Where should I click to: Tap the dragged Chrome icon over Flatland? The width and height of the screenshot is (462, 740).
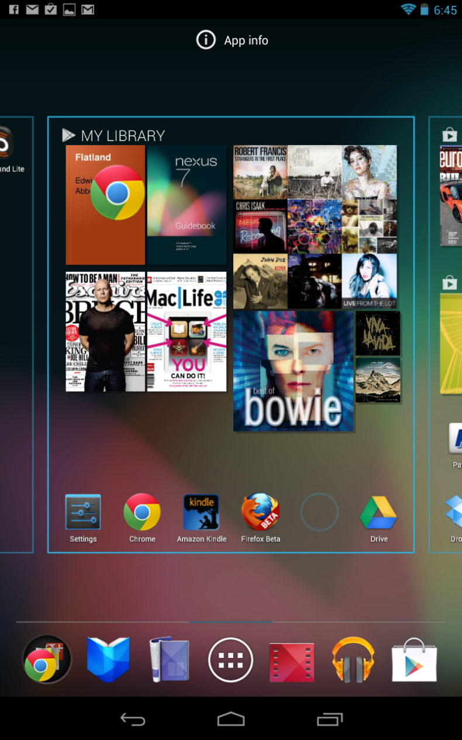[118, 193]
